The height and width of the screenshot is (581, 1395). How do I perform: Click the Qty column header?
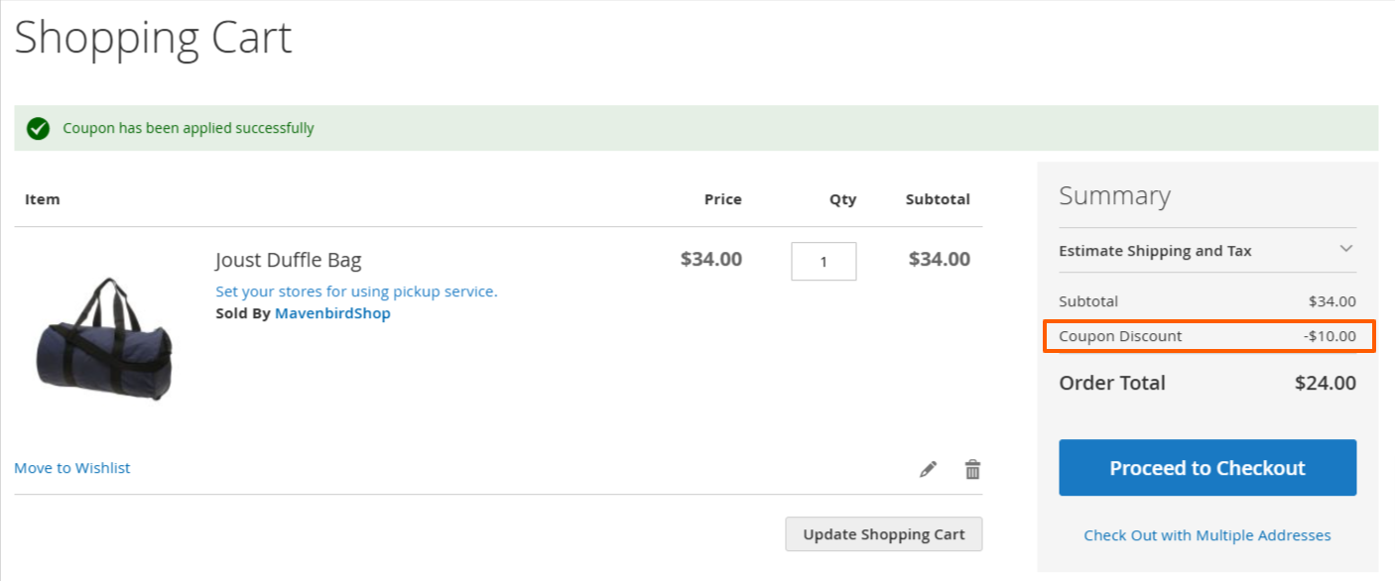842,199
